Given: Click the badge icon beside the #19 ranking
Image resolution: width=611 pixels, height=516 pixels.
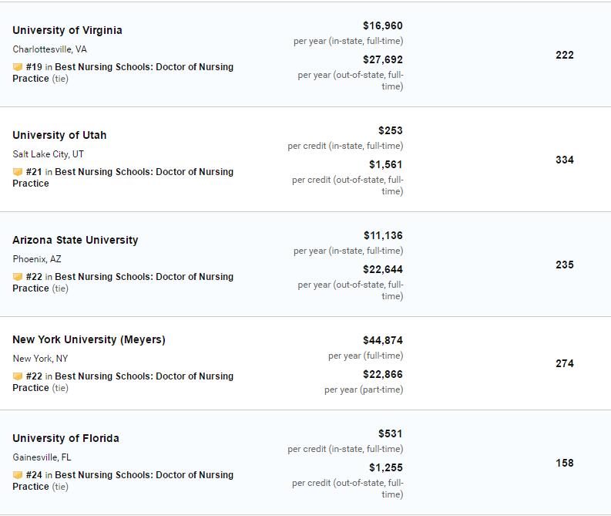Looking at the screenshot, I should [18, 67].
